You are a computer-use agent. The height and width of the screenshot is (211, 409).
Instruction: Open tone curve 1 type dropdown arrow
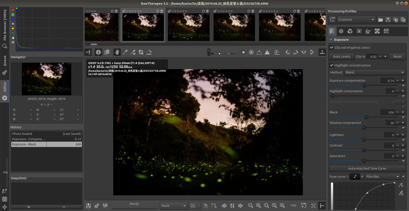click(362, 177)
